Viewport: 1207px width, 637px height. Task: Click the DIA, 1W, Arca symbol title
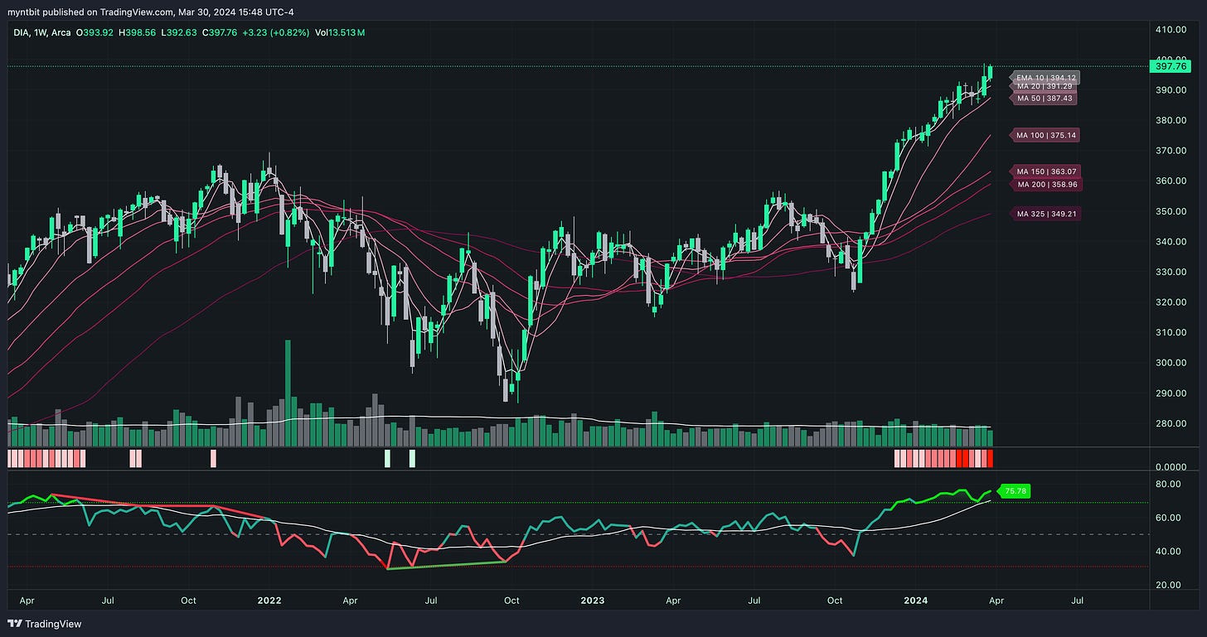pos(41,32)
